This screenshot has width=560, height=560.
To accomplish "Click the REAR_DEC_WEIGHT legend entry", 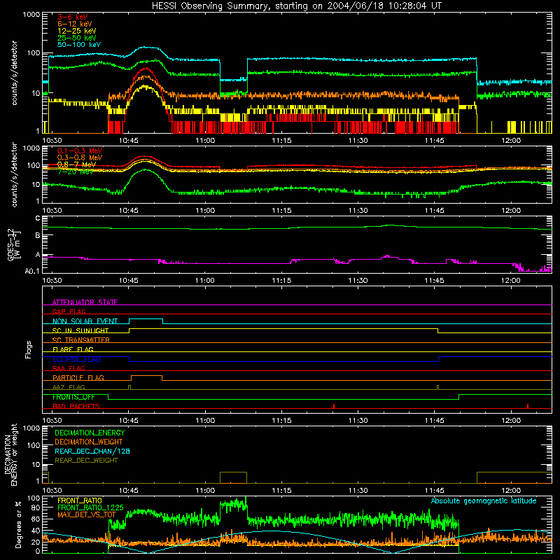I will pyautogui.click(x=86, y=461).
